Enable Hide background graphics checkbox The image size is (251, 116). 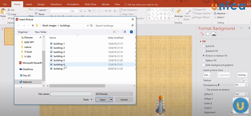click(203, 65)
